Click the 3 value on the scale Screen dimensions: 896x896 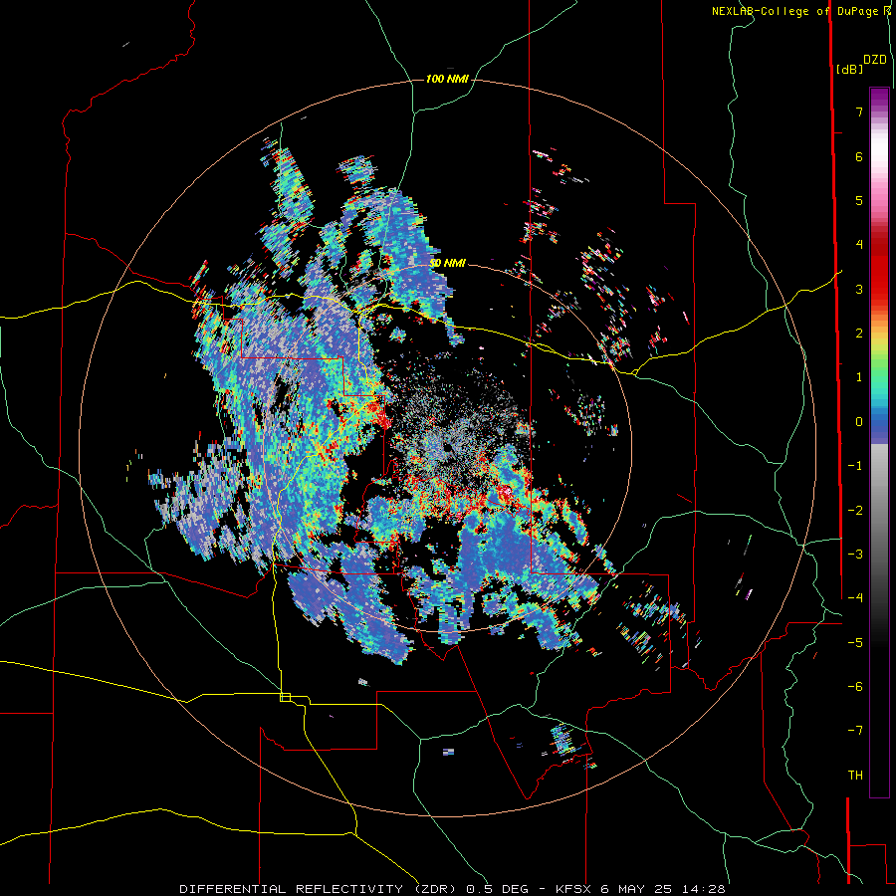tap(859, 289)
